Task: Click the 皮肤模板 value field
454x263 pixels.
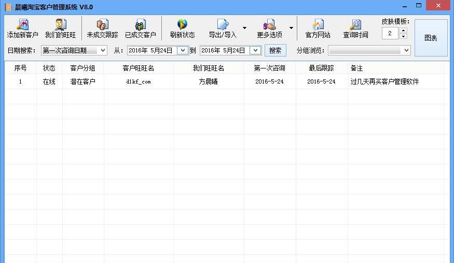Action: tap(390, 33)
